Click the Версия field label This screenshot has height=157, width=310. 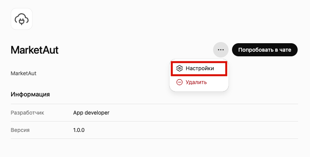pos(20,130)
